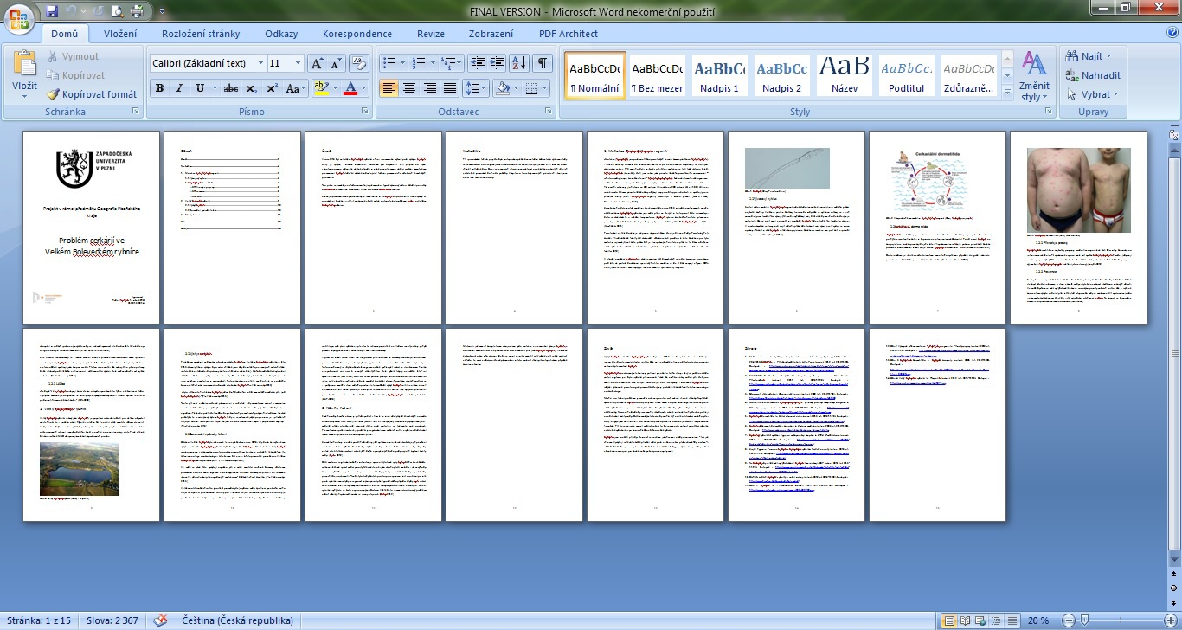Open the Revize ribbon tab

pyautogui.click(x=431, y=34)
